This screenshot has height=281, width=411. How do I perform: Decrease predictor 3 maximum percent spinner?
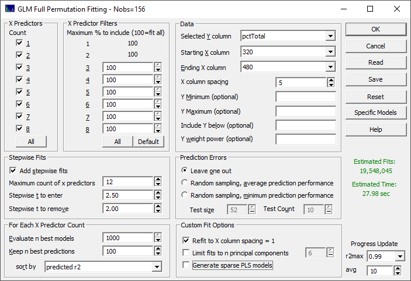[x=158, y=70]
